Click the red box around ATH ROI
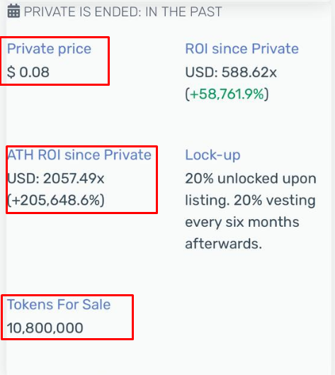The image size is (335, 375). (81, 179)
